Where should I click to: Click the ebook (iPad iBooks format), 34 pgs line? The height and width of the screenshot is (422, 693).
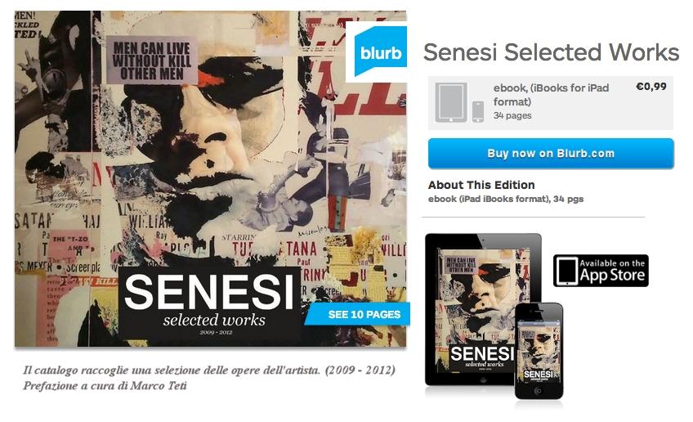506,199
